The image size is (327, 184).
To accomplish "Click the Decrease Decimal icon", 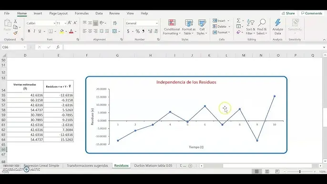I will click(156, 31).
